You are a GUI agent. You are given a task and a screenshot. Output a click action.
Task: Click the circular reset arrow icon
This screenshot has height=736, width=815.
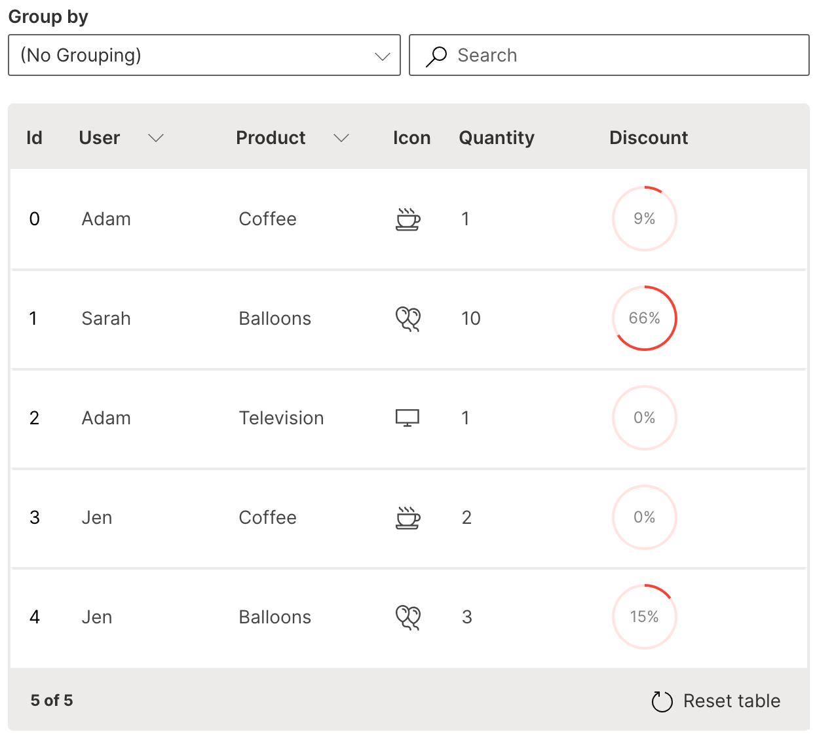662,701
